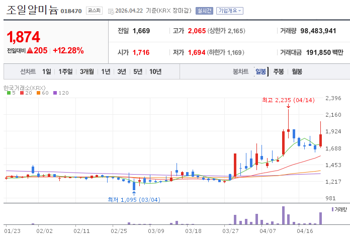The width and height of the screenshot is (350, 237).
Task: Click the 상한가 2,165 upper limit text
Action: [x=226, y=31]
